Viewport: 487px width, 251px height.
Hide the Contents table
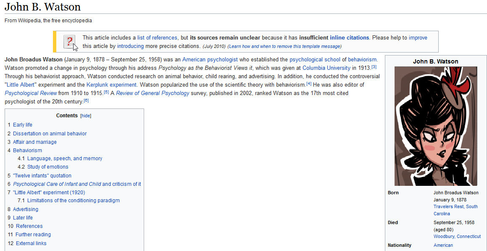[86, 116]
